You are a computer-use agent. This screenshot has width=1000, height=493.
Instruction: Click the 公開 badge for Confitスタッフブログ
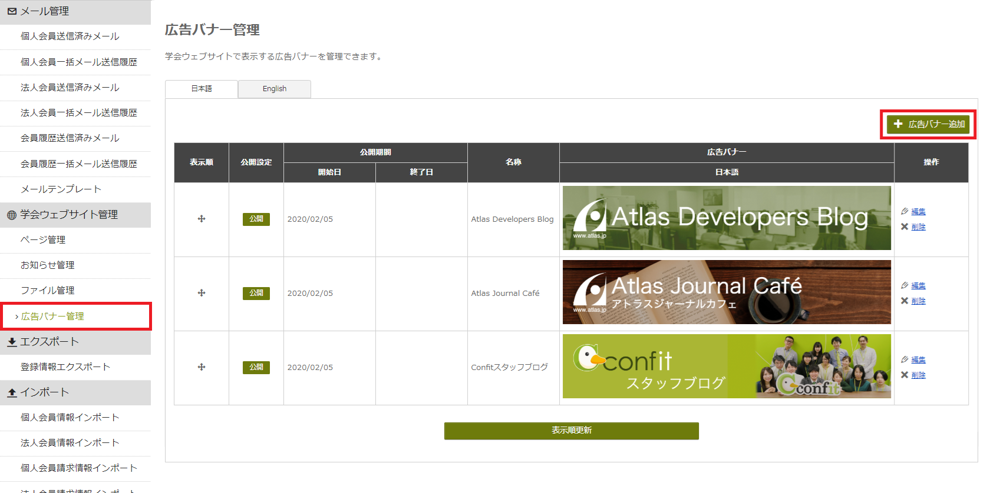[256, 367]
